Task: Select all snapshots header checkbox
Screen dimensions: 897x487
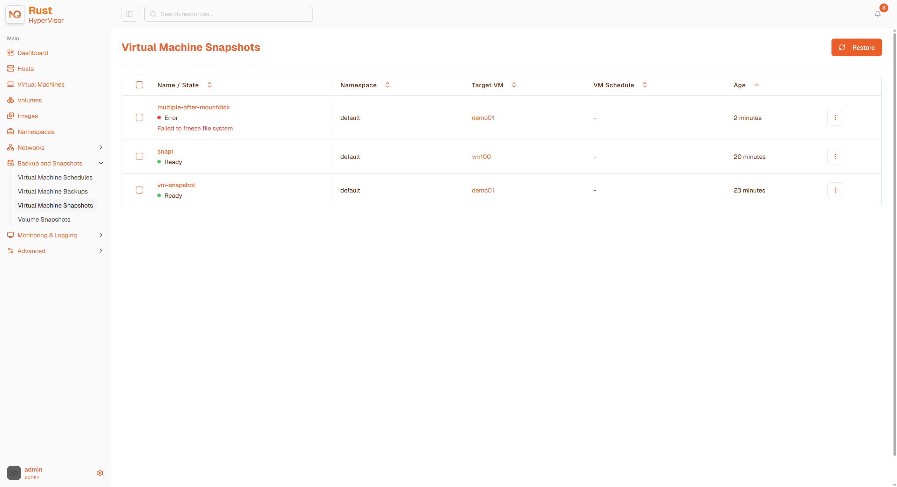Action: [139, 85]
